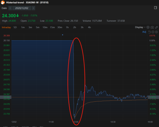
Task: Open chart settings gear icon
Action: pyautogui.click(x=148, y=27)
